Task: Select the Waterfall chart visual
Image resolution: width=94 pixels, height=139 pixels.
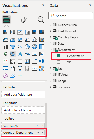Action: [x=5, y=47]
